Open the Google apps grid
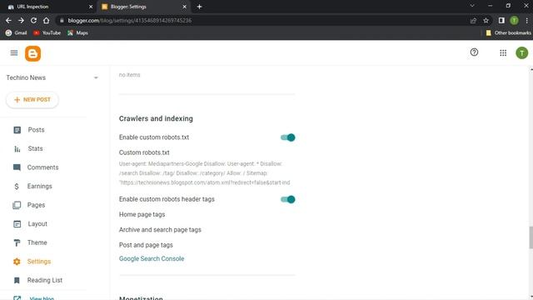 point(503,52)
